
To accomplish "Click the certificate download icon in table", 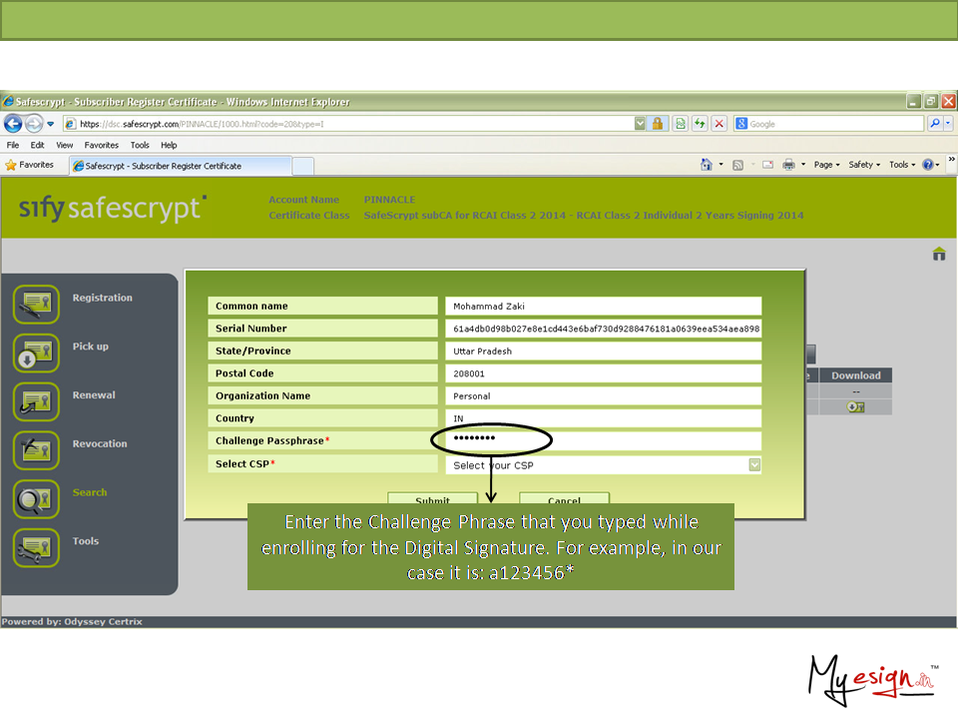I will [x=855, y=407].
